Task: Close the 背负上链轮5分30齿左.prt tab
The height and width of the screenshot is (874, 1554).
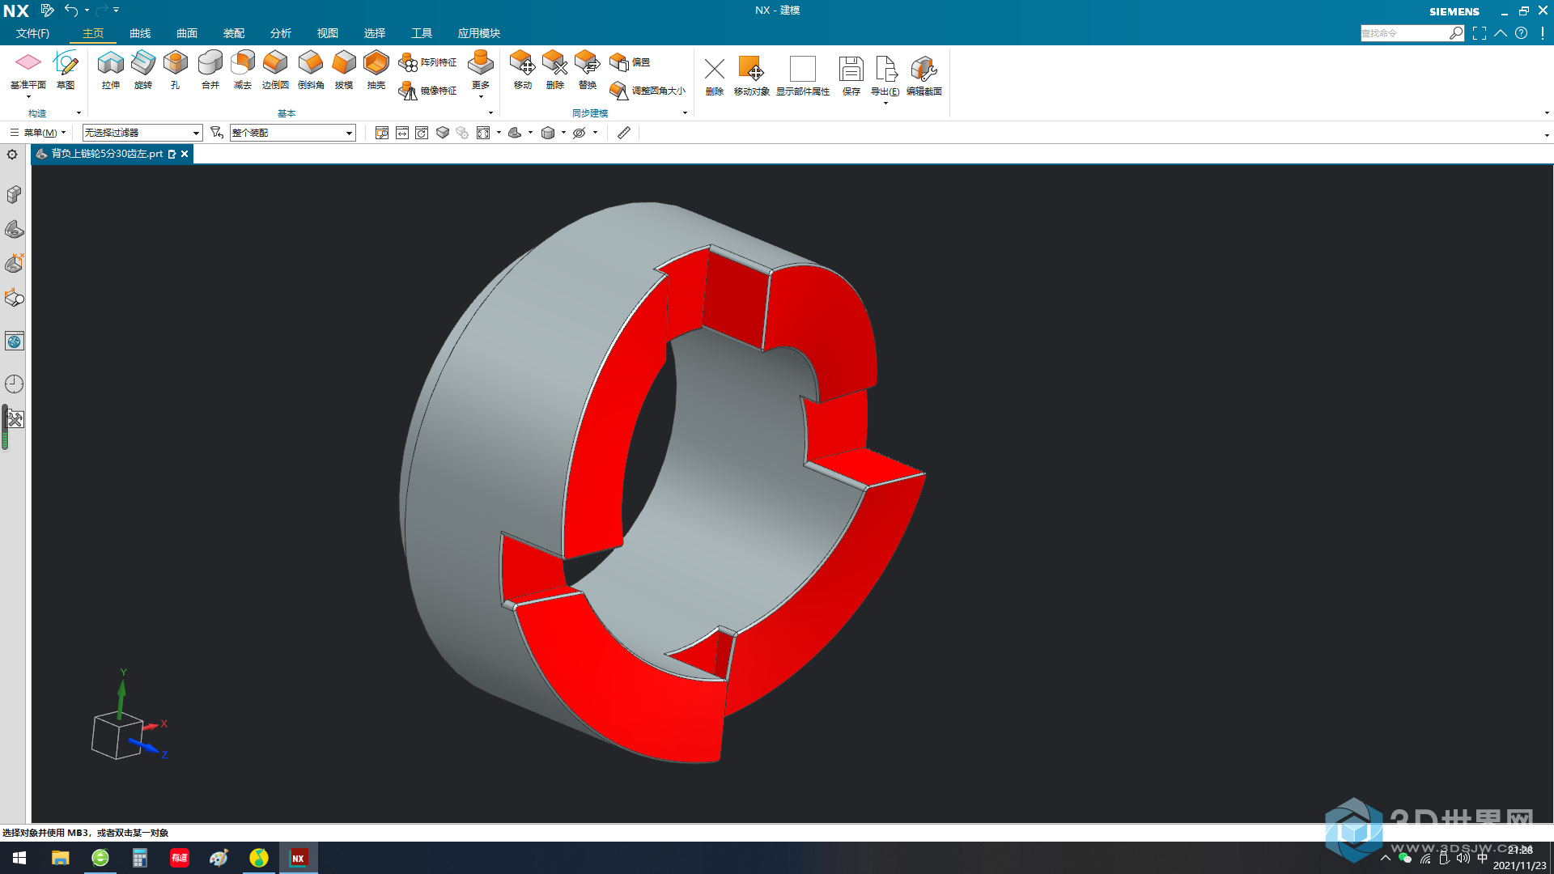Action: click(x=185, y=154)
